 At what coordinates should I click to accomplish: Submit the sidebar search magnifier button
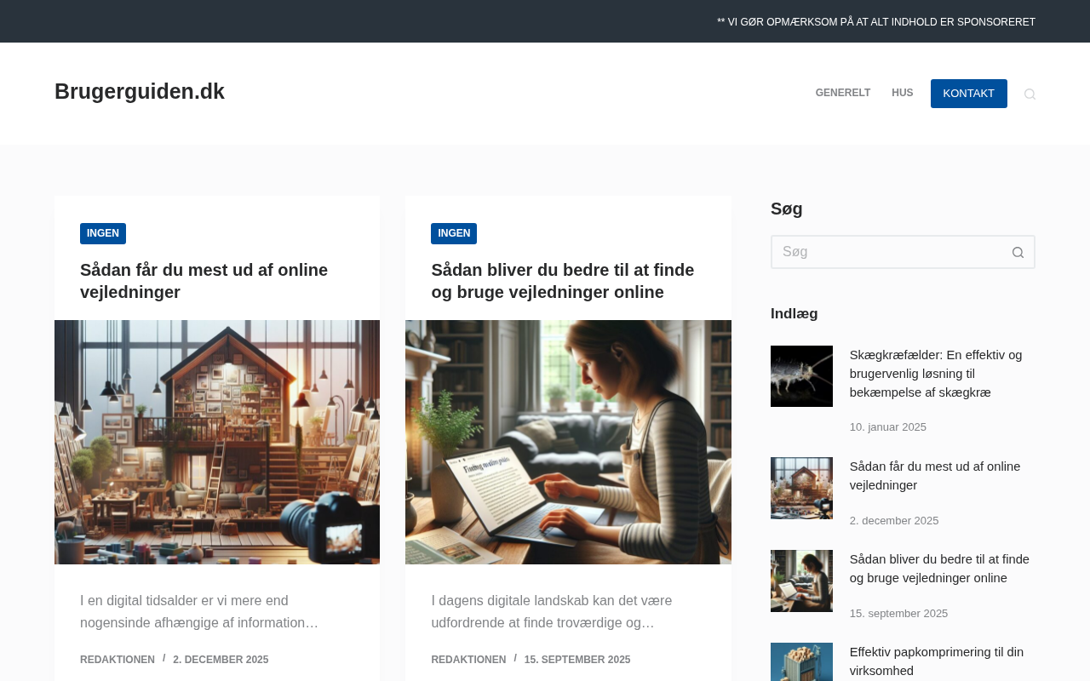point(1018,252)
